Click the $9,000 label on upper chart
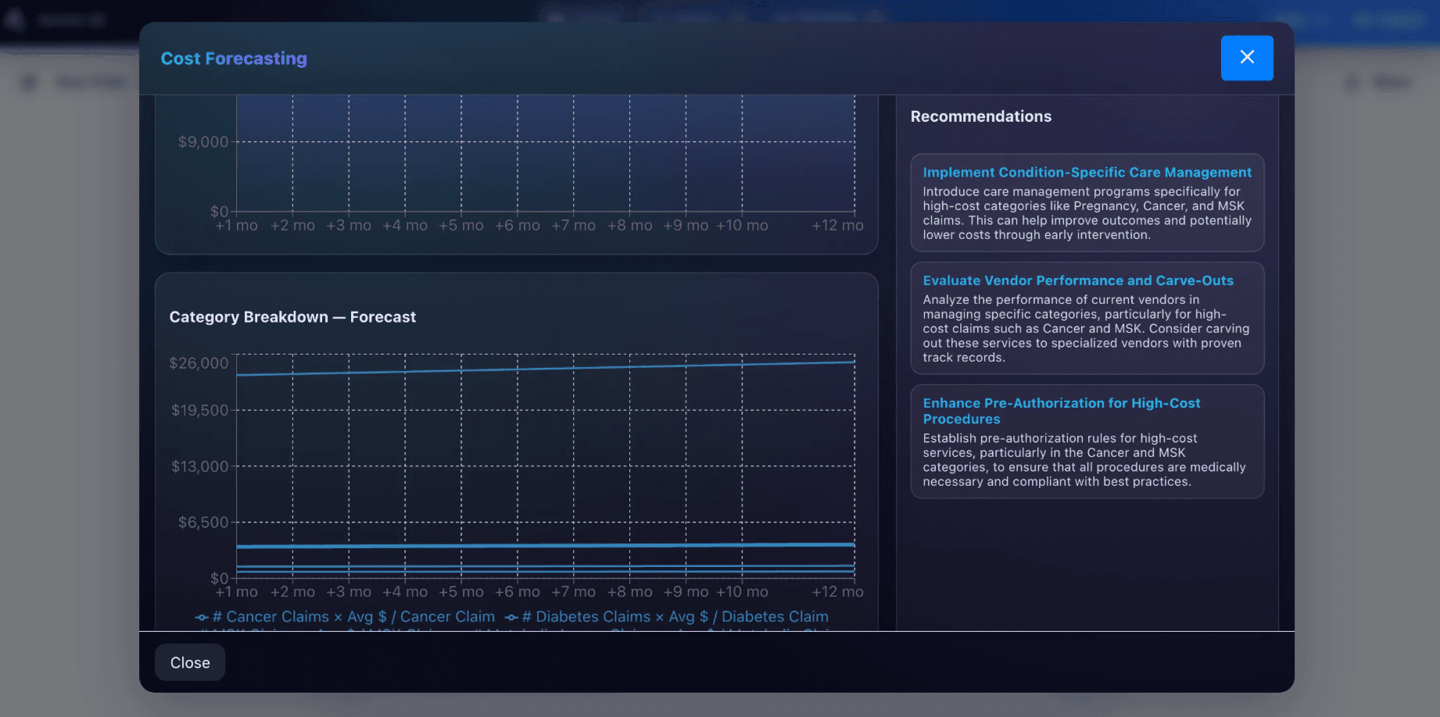The width and height of the screenshot is (1440, 717). [203, 142]
